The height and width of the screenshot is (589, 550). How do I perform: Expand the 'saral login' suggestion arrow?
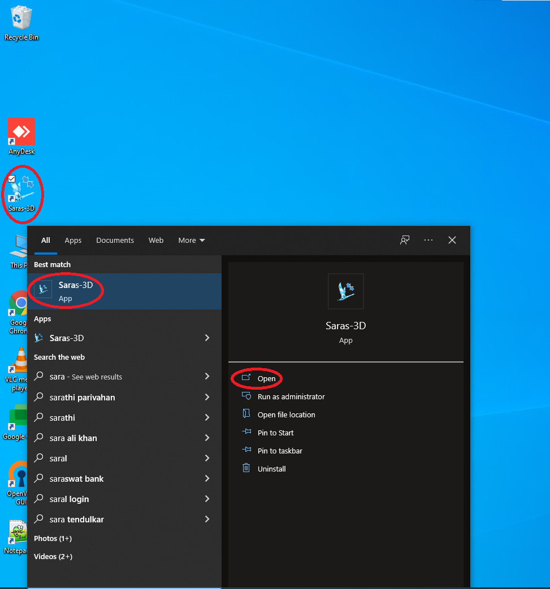(x=207, y=499)
